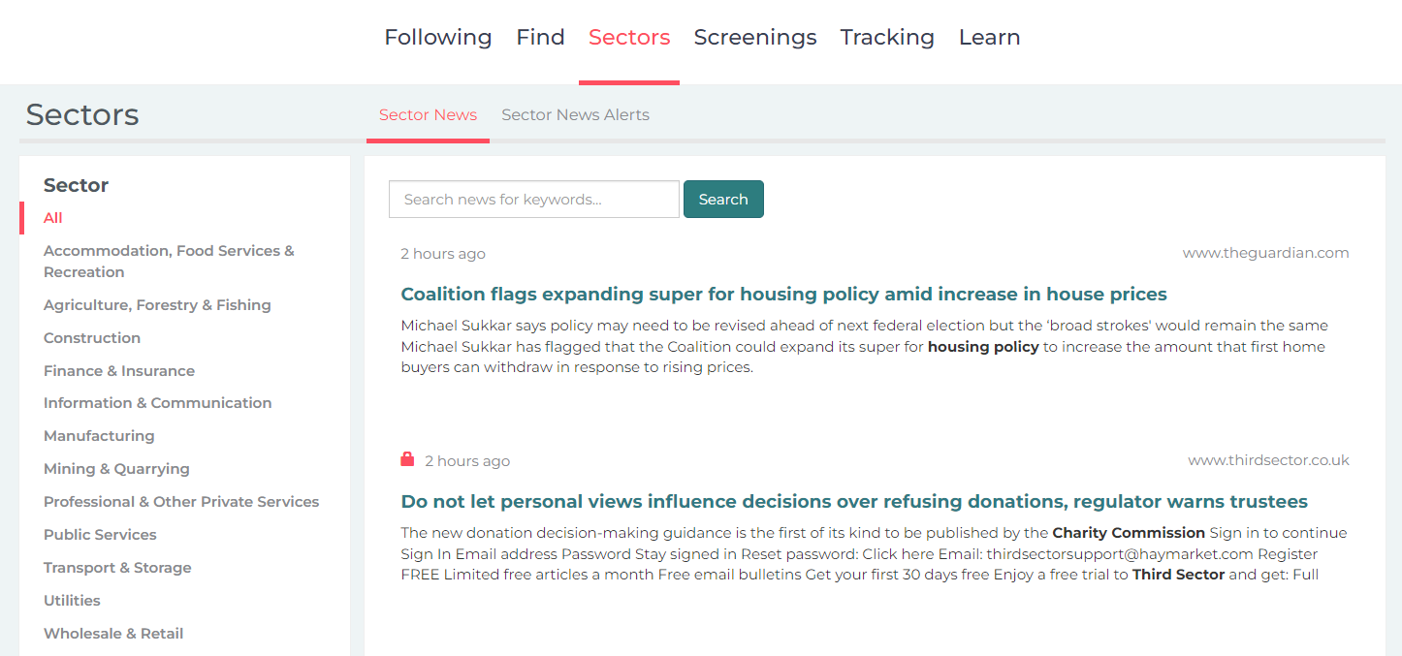Filter news by Agriculture, Forestry & Fishing
Viewport: 1402px width, 656px height.
tap(157, 305)
